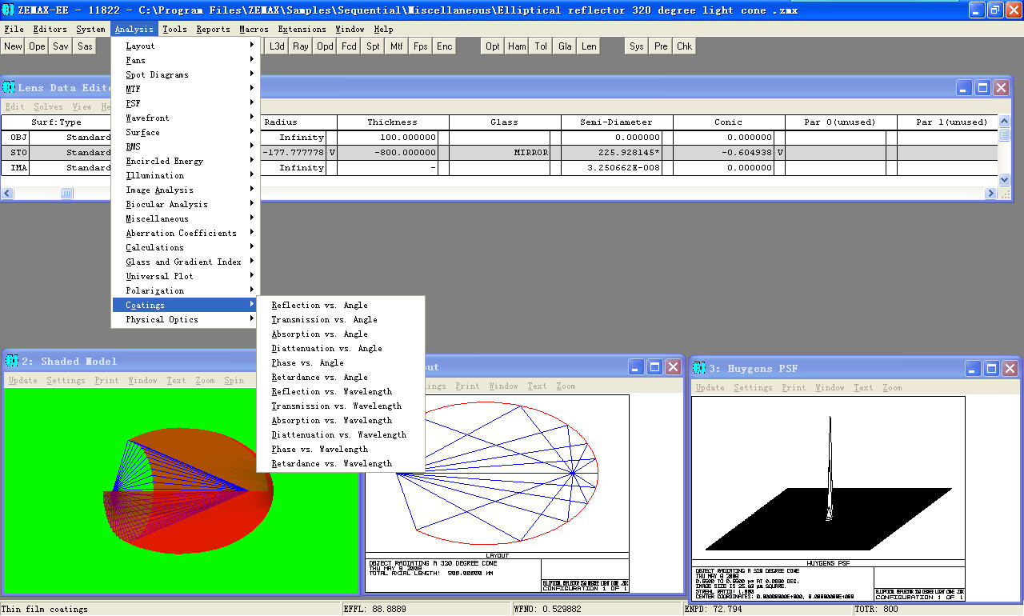Open the Editors menu
The width and height of the screenshot is (1024, 616).
(x=50, y=29)
